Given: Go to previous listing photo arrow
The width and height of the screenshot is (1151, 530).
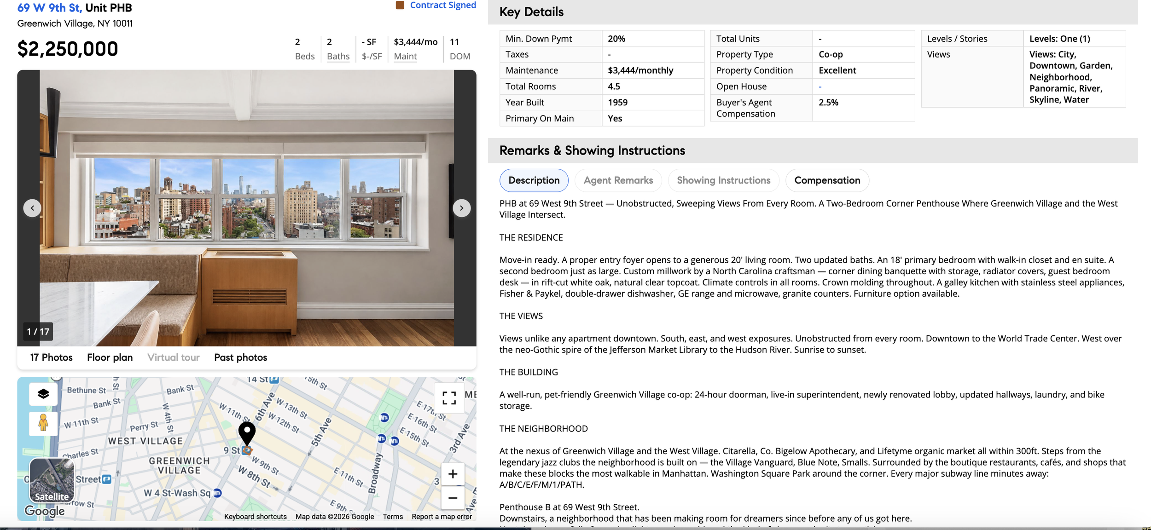Looking at the screenshot, I should [x=32, y=208].
